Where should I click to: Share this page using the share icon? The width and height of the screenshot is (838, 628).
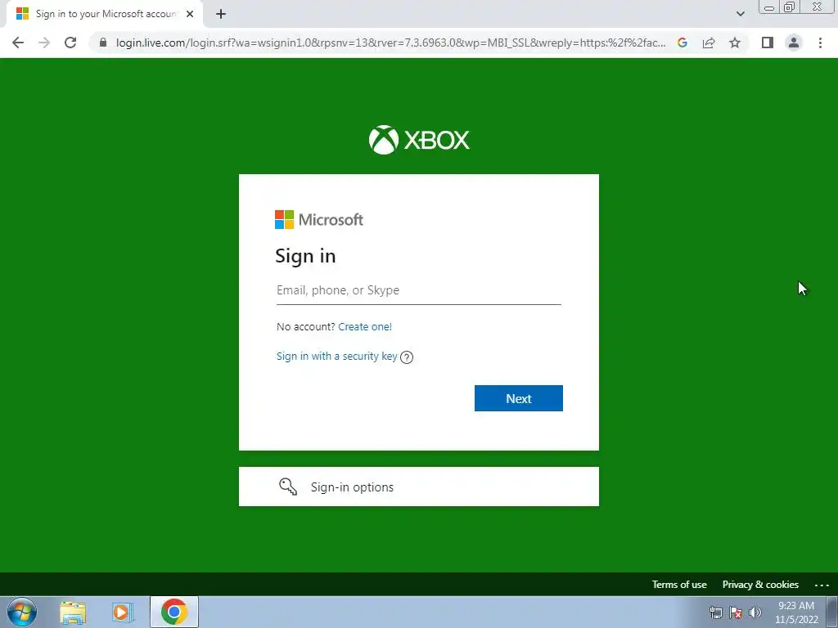point(709,43)
